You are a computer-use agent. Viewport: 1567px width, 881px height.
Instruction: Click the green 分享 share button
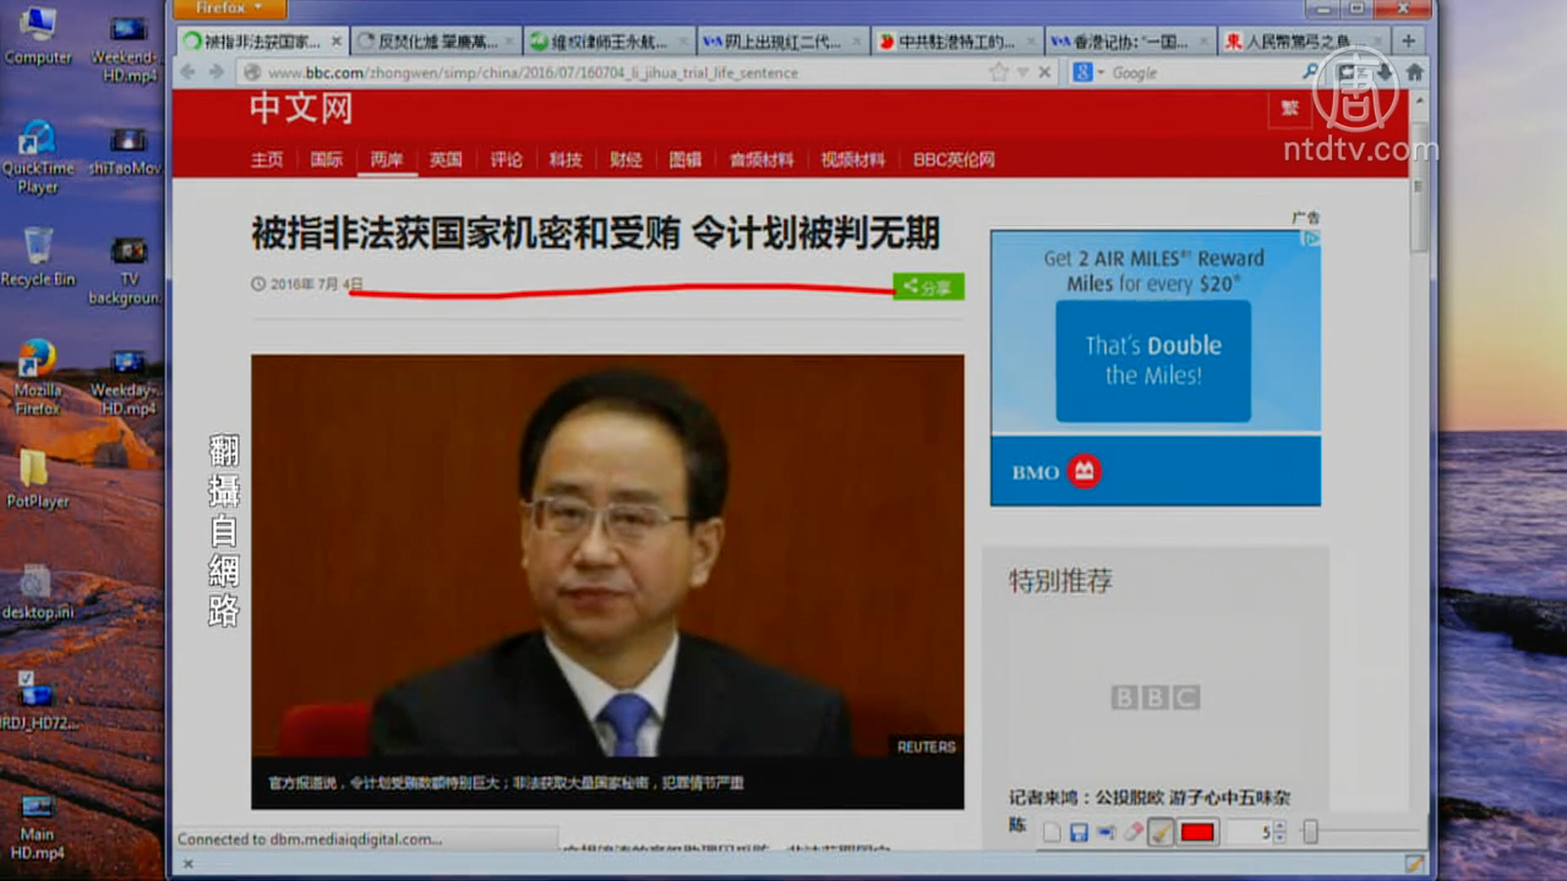(x=927, y=287)
